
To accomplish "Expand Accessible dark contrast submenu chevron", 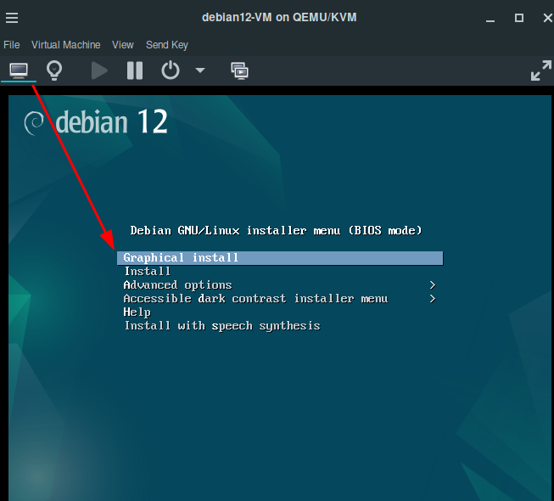I will [x=433, y=299].
